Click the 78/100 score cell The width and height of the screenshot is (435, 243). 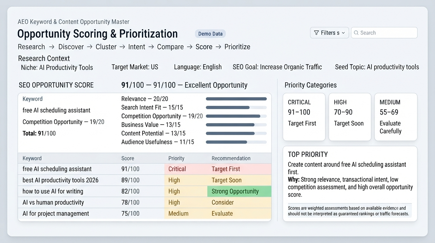point(130,202)
